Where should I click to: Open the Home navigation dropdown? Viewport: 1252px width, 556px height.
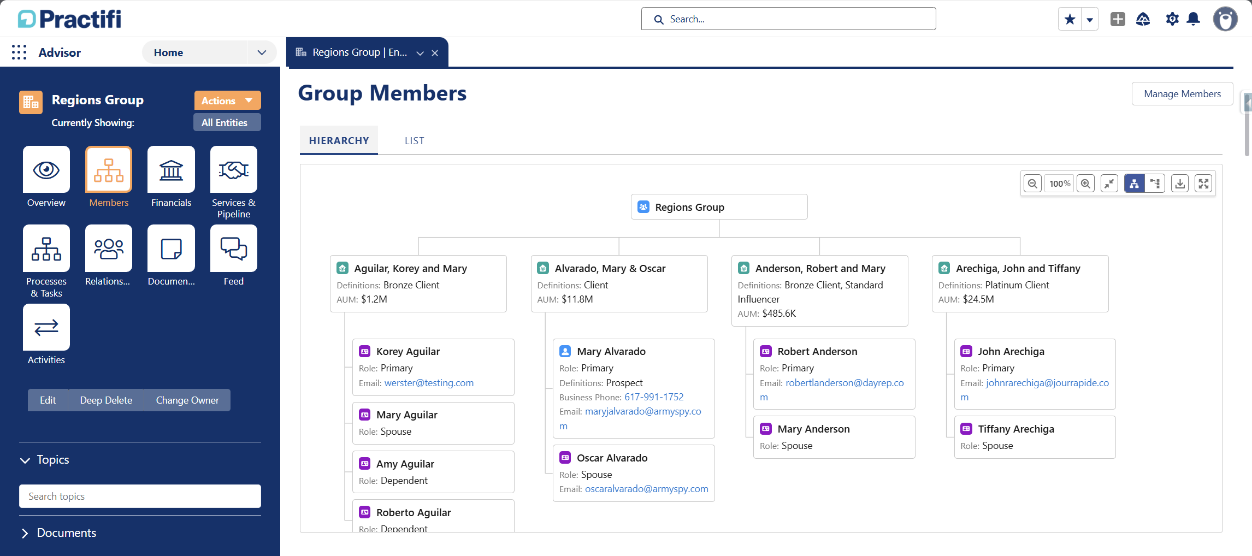coord(262,52)
